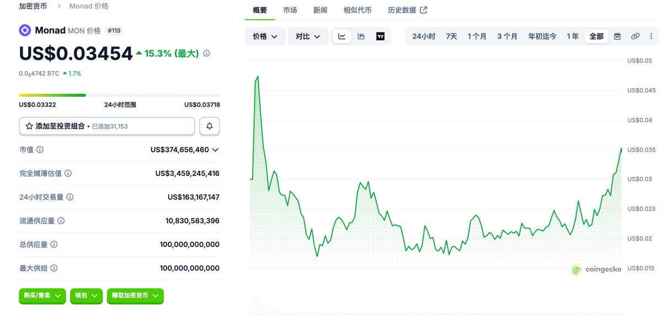Click main price US$0.03454

click(x=76, y=53)
